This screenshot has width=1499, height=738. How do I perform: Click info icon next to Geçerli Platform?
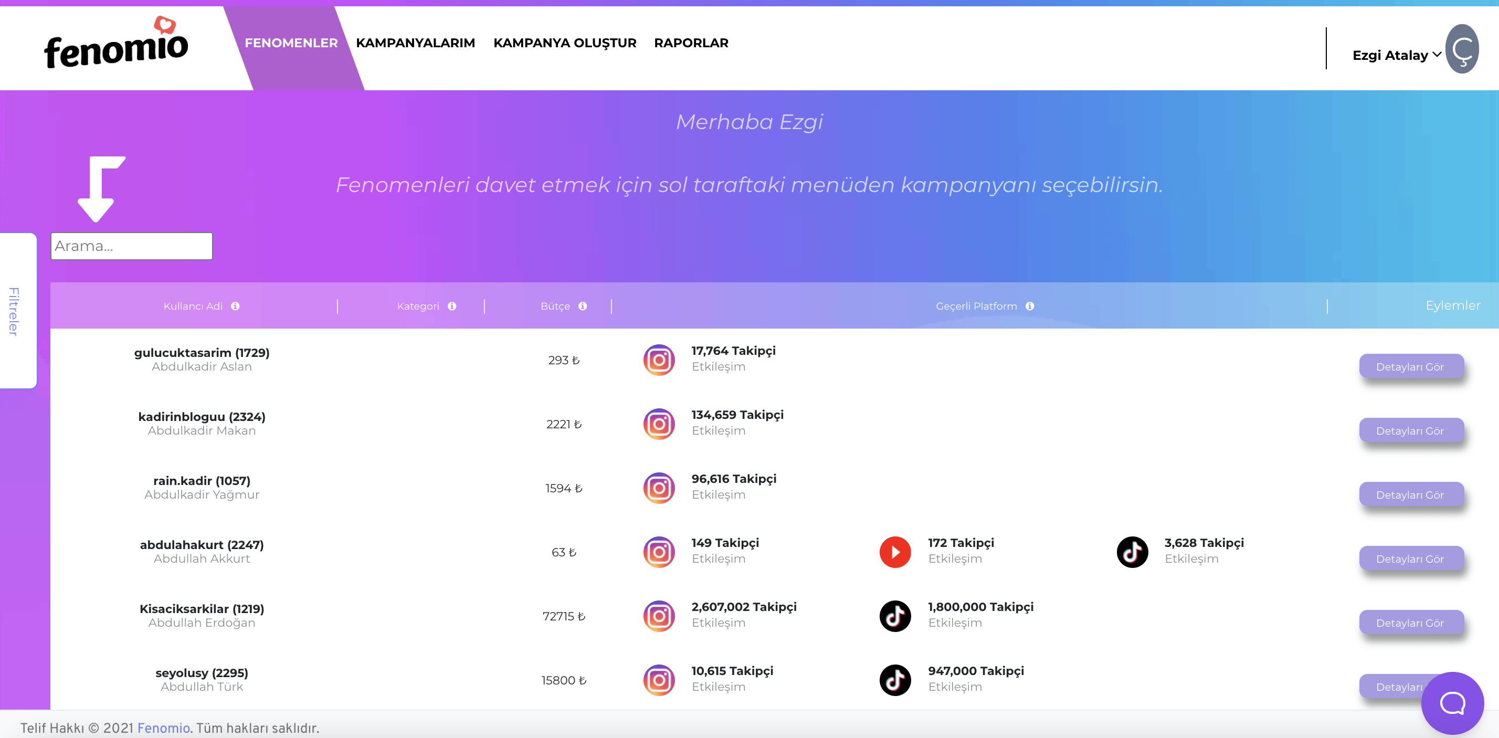[1029, 306]
